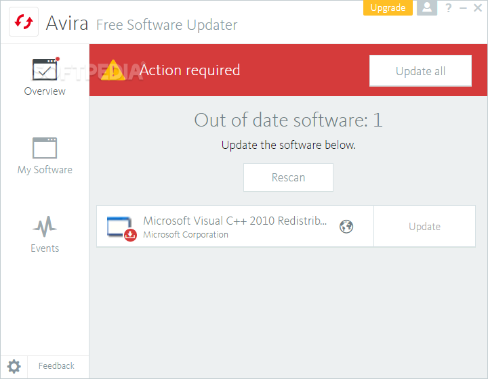Close the Avira Software Updater window
Screen dimensions: 488x379
[x=478, y=7]
